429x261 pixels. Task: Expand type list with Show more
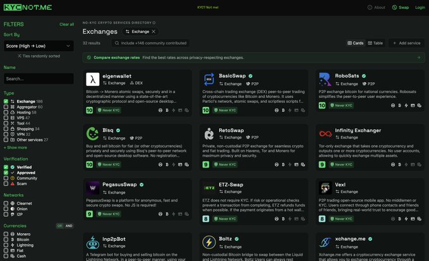[x=15, y=147]
